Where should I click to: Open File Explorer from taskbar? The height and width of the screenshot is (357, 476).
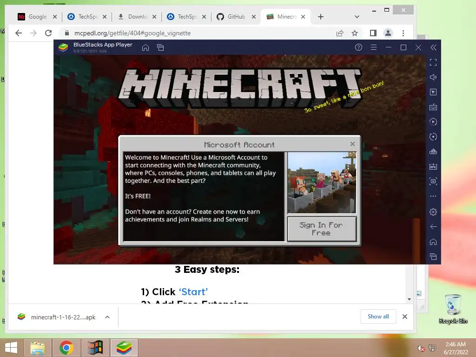tap(37, 348)
